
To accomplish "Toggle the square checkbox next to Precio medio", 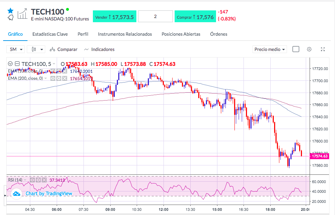I will [296, 49].
